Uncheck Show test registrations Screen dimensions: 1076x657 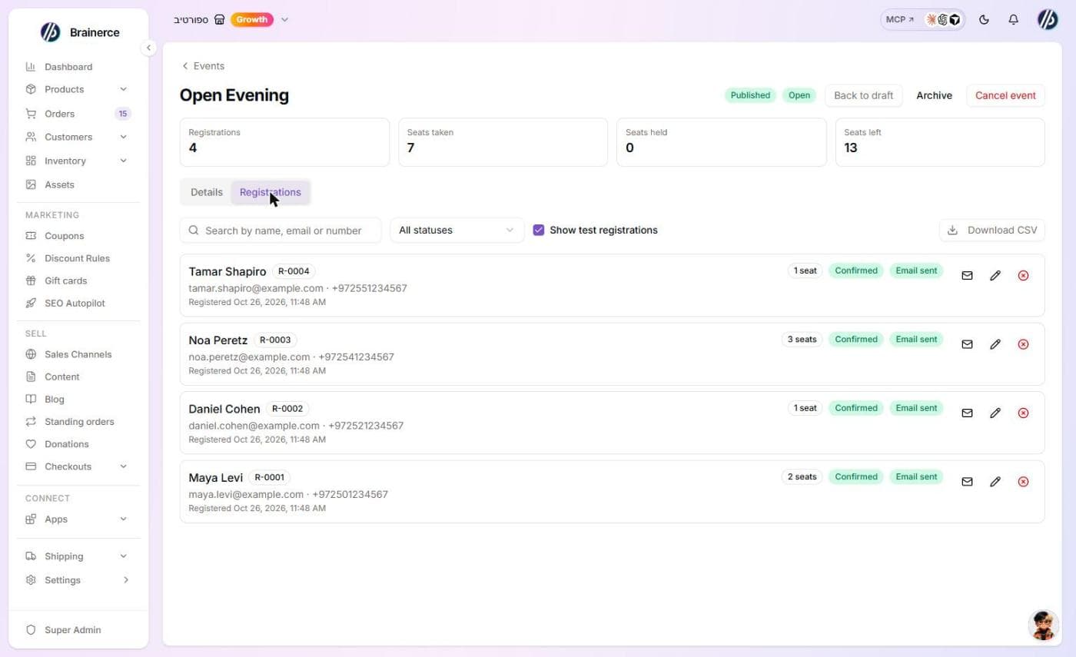[x=539, y=230]
